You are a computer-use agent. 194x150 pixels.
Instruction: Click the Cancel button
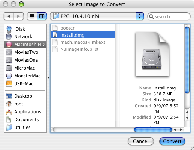coord(141,141)
